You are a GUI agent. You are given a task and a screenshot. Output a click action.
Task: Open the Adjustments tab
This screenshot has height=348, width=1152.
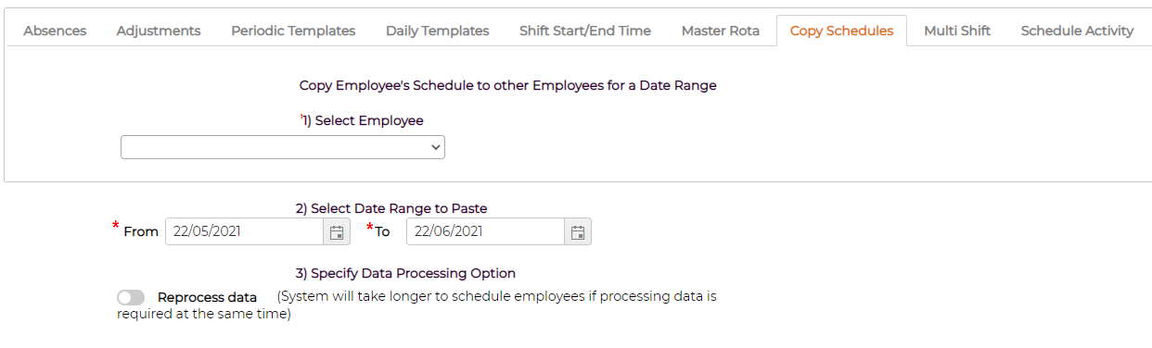coord(159,31)
